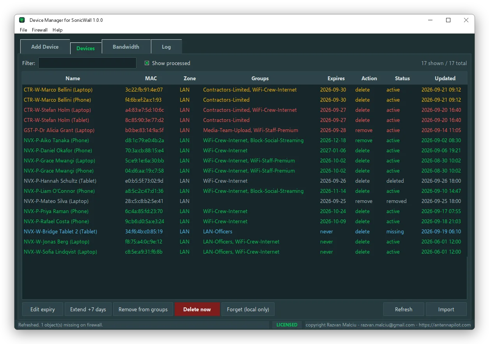Click MAC address b0:be:83:14:9a:5f
The width and height of the screenshot is (489, 344).
click(144, 130)
